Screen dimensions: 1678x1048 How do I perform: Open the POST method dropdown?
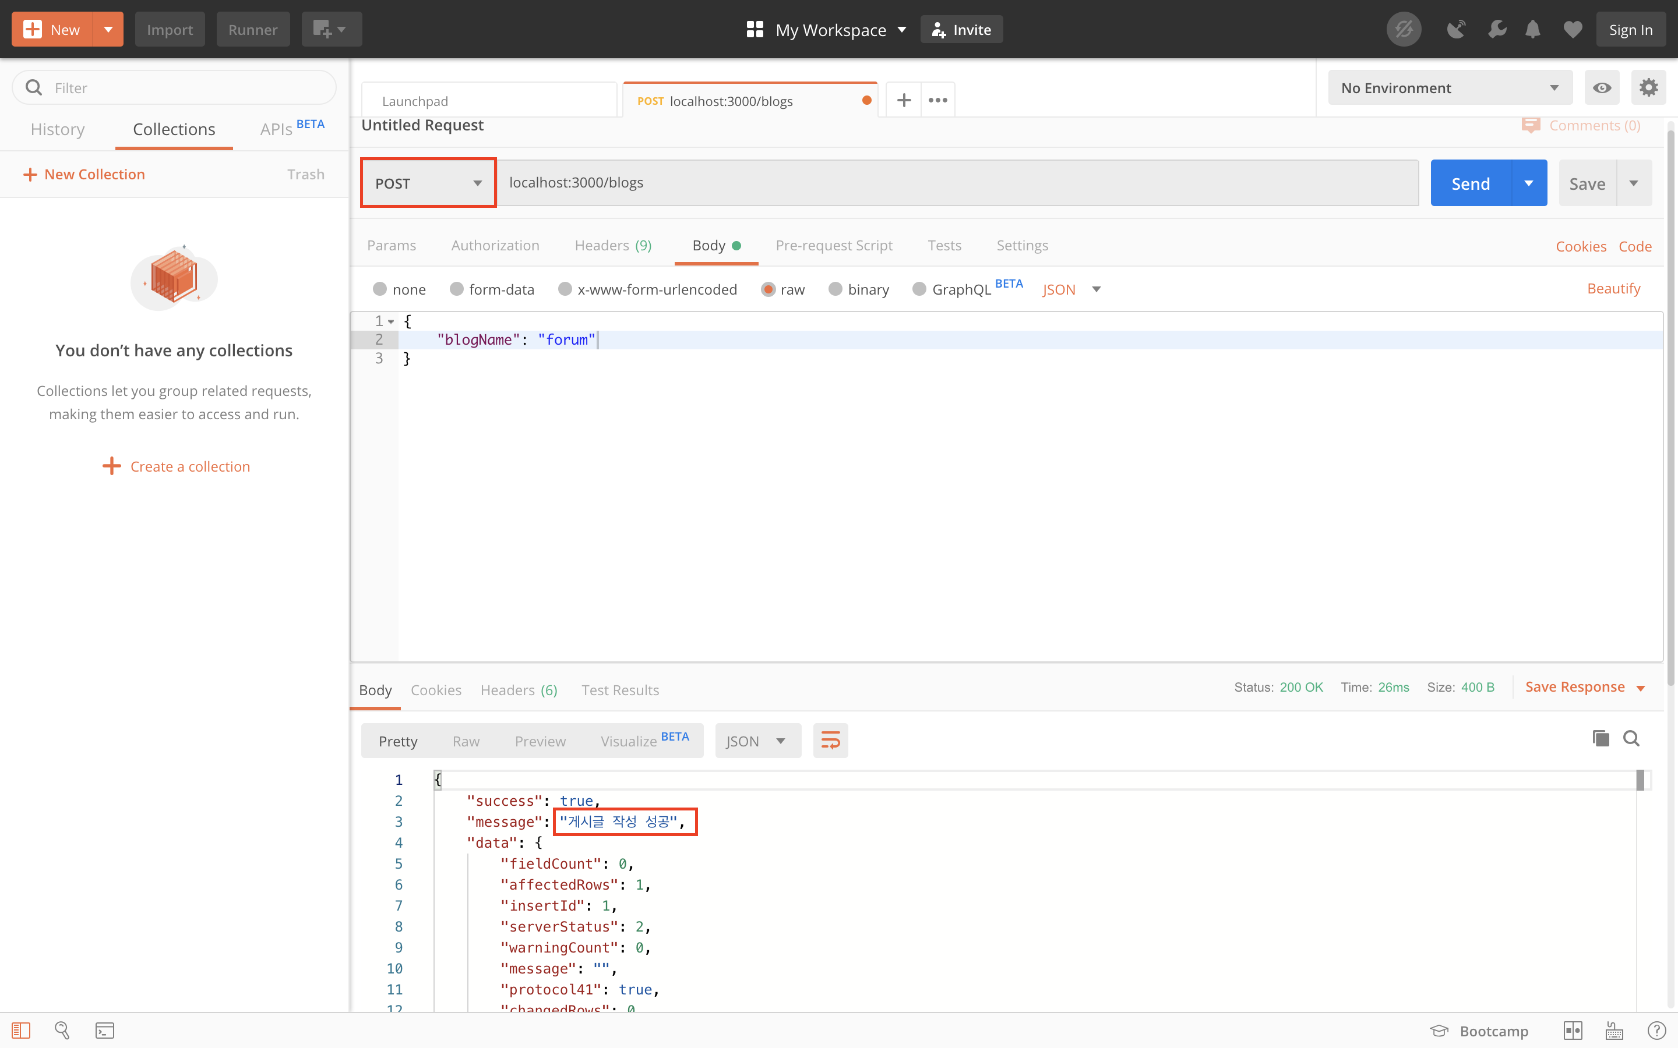(428, 183)
